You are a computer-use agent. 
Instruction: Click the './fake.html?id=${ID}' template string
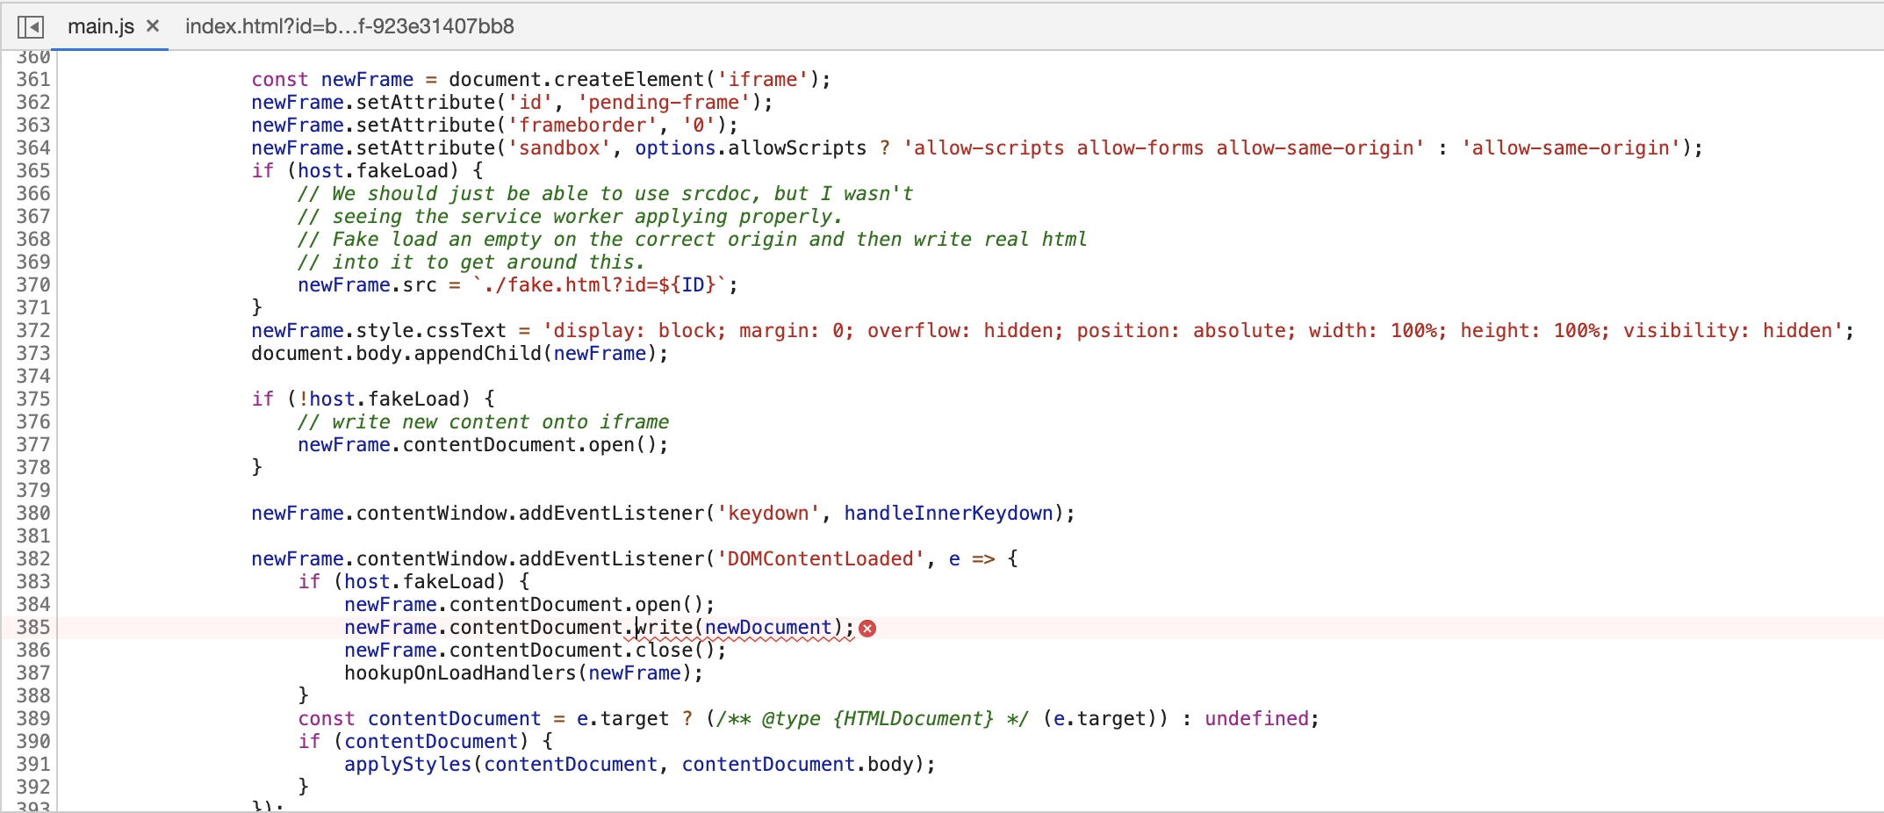(x=600, y=284)
